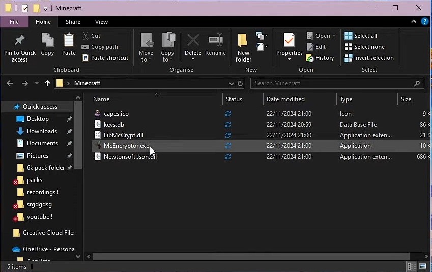Switch to the Share ribbon tab
The image size is (432, 272).
[73, 22]
